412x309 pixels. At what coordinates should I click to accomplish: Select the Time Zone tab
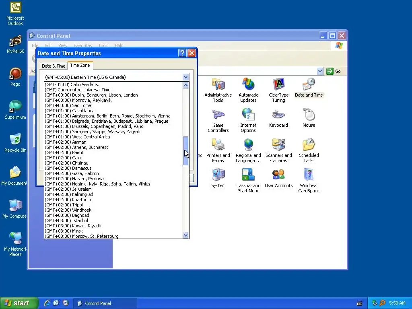(x=80, y=65)
